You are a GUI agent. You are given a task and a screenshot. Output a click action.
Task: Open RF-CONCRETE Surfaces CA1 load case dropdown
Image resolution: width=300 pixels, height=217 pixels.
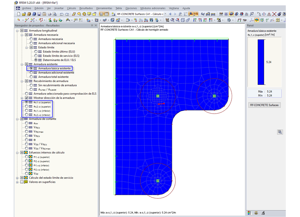(165, 14)
